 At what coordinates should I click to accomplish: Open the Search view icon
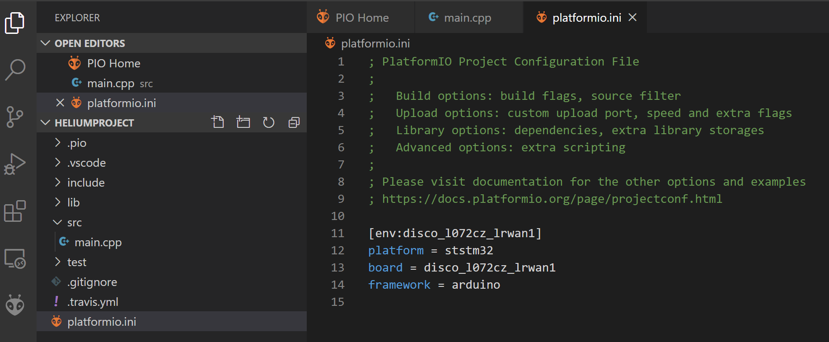14,70
